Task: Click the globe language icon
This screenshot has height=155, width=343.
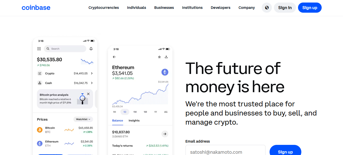Action: click(x=267, y=8)
